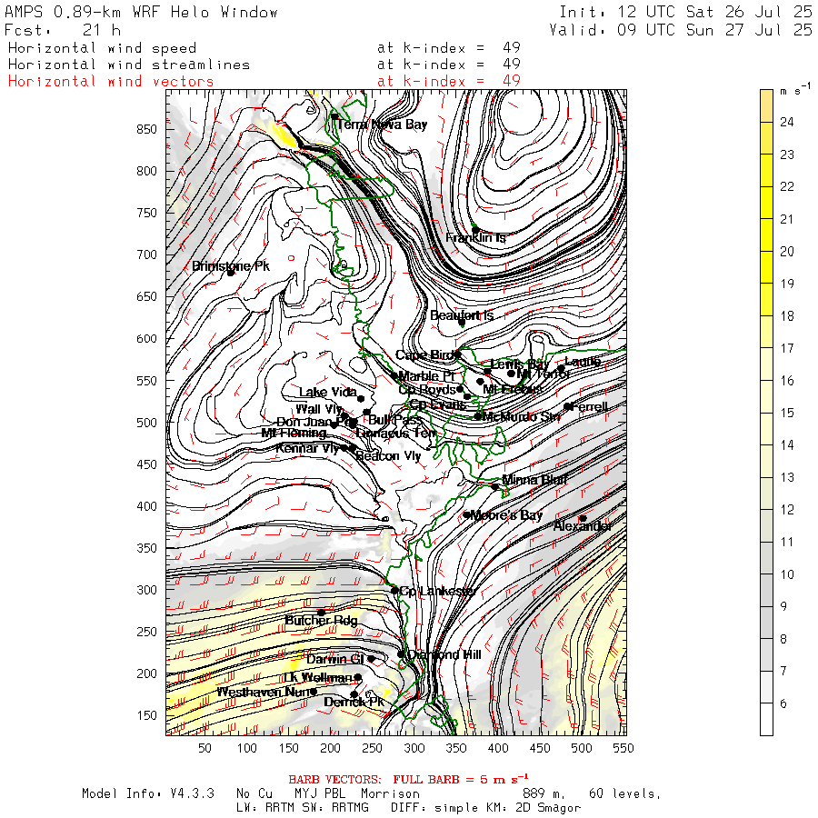
Task: Click the 'Minna Bluff' map label
Action: coord(534,479)
